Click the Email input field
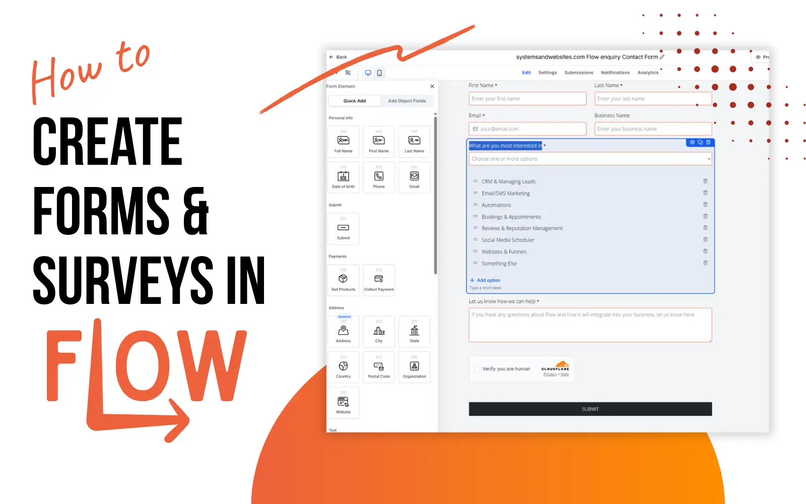This screenshot has width=806, height=504. click(x=527, y=129)
